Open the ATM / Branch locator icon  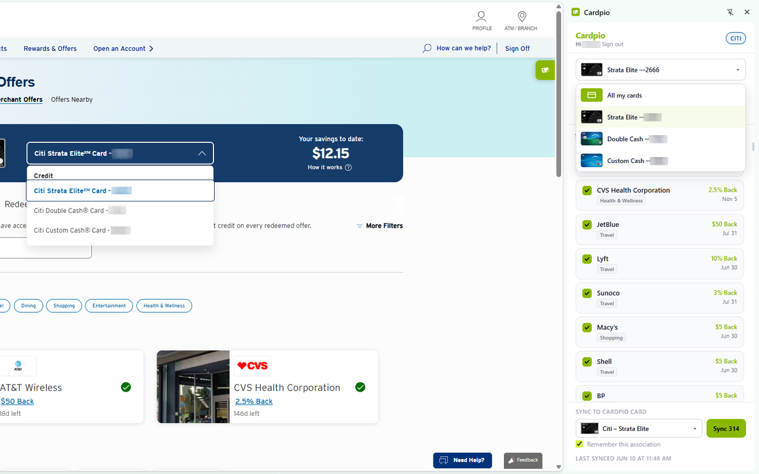[522, 17]
